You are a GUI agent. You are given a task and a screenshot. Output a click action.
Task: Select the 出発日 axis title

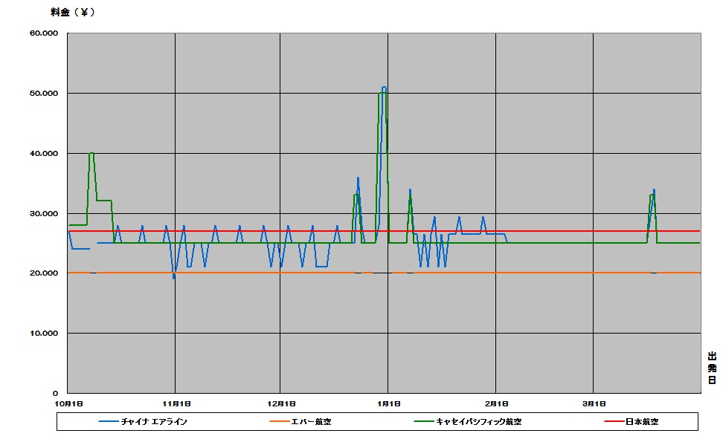pos(711,368)
